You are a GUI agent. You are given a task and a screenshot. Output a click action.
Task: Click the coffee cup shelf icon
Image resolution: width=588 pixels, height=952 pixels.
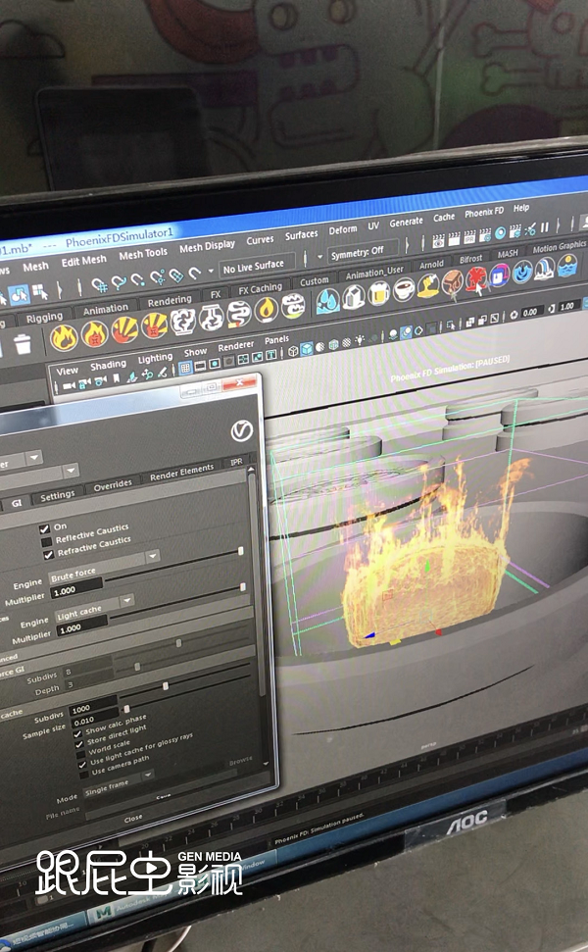click(404, 289)
